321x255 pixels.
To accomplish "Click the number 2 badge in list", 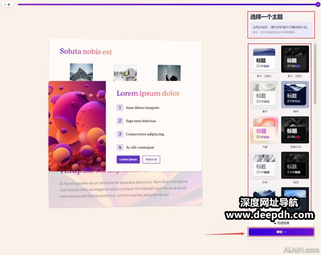I will tap(120, 121).
